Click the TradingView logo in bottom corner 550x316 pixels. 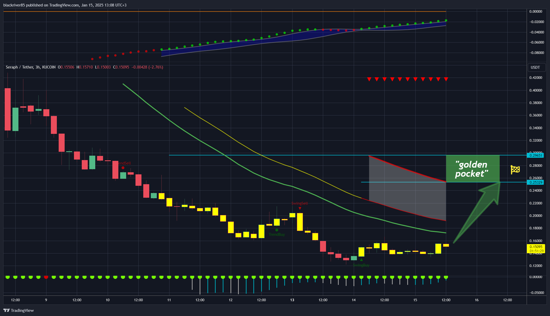tap(18, 310)
